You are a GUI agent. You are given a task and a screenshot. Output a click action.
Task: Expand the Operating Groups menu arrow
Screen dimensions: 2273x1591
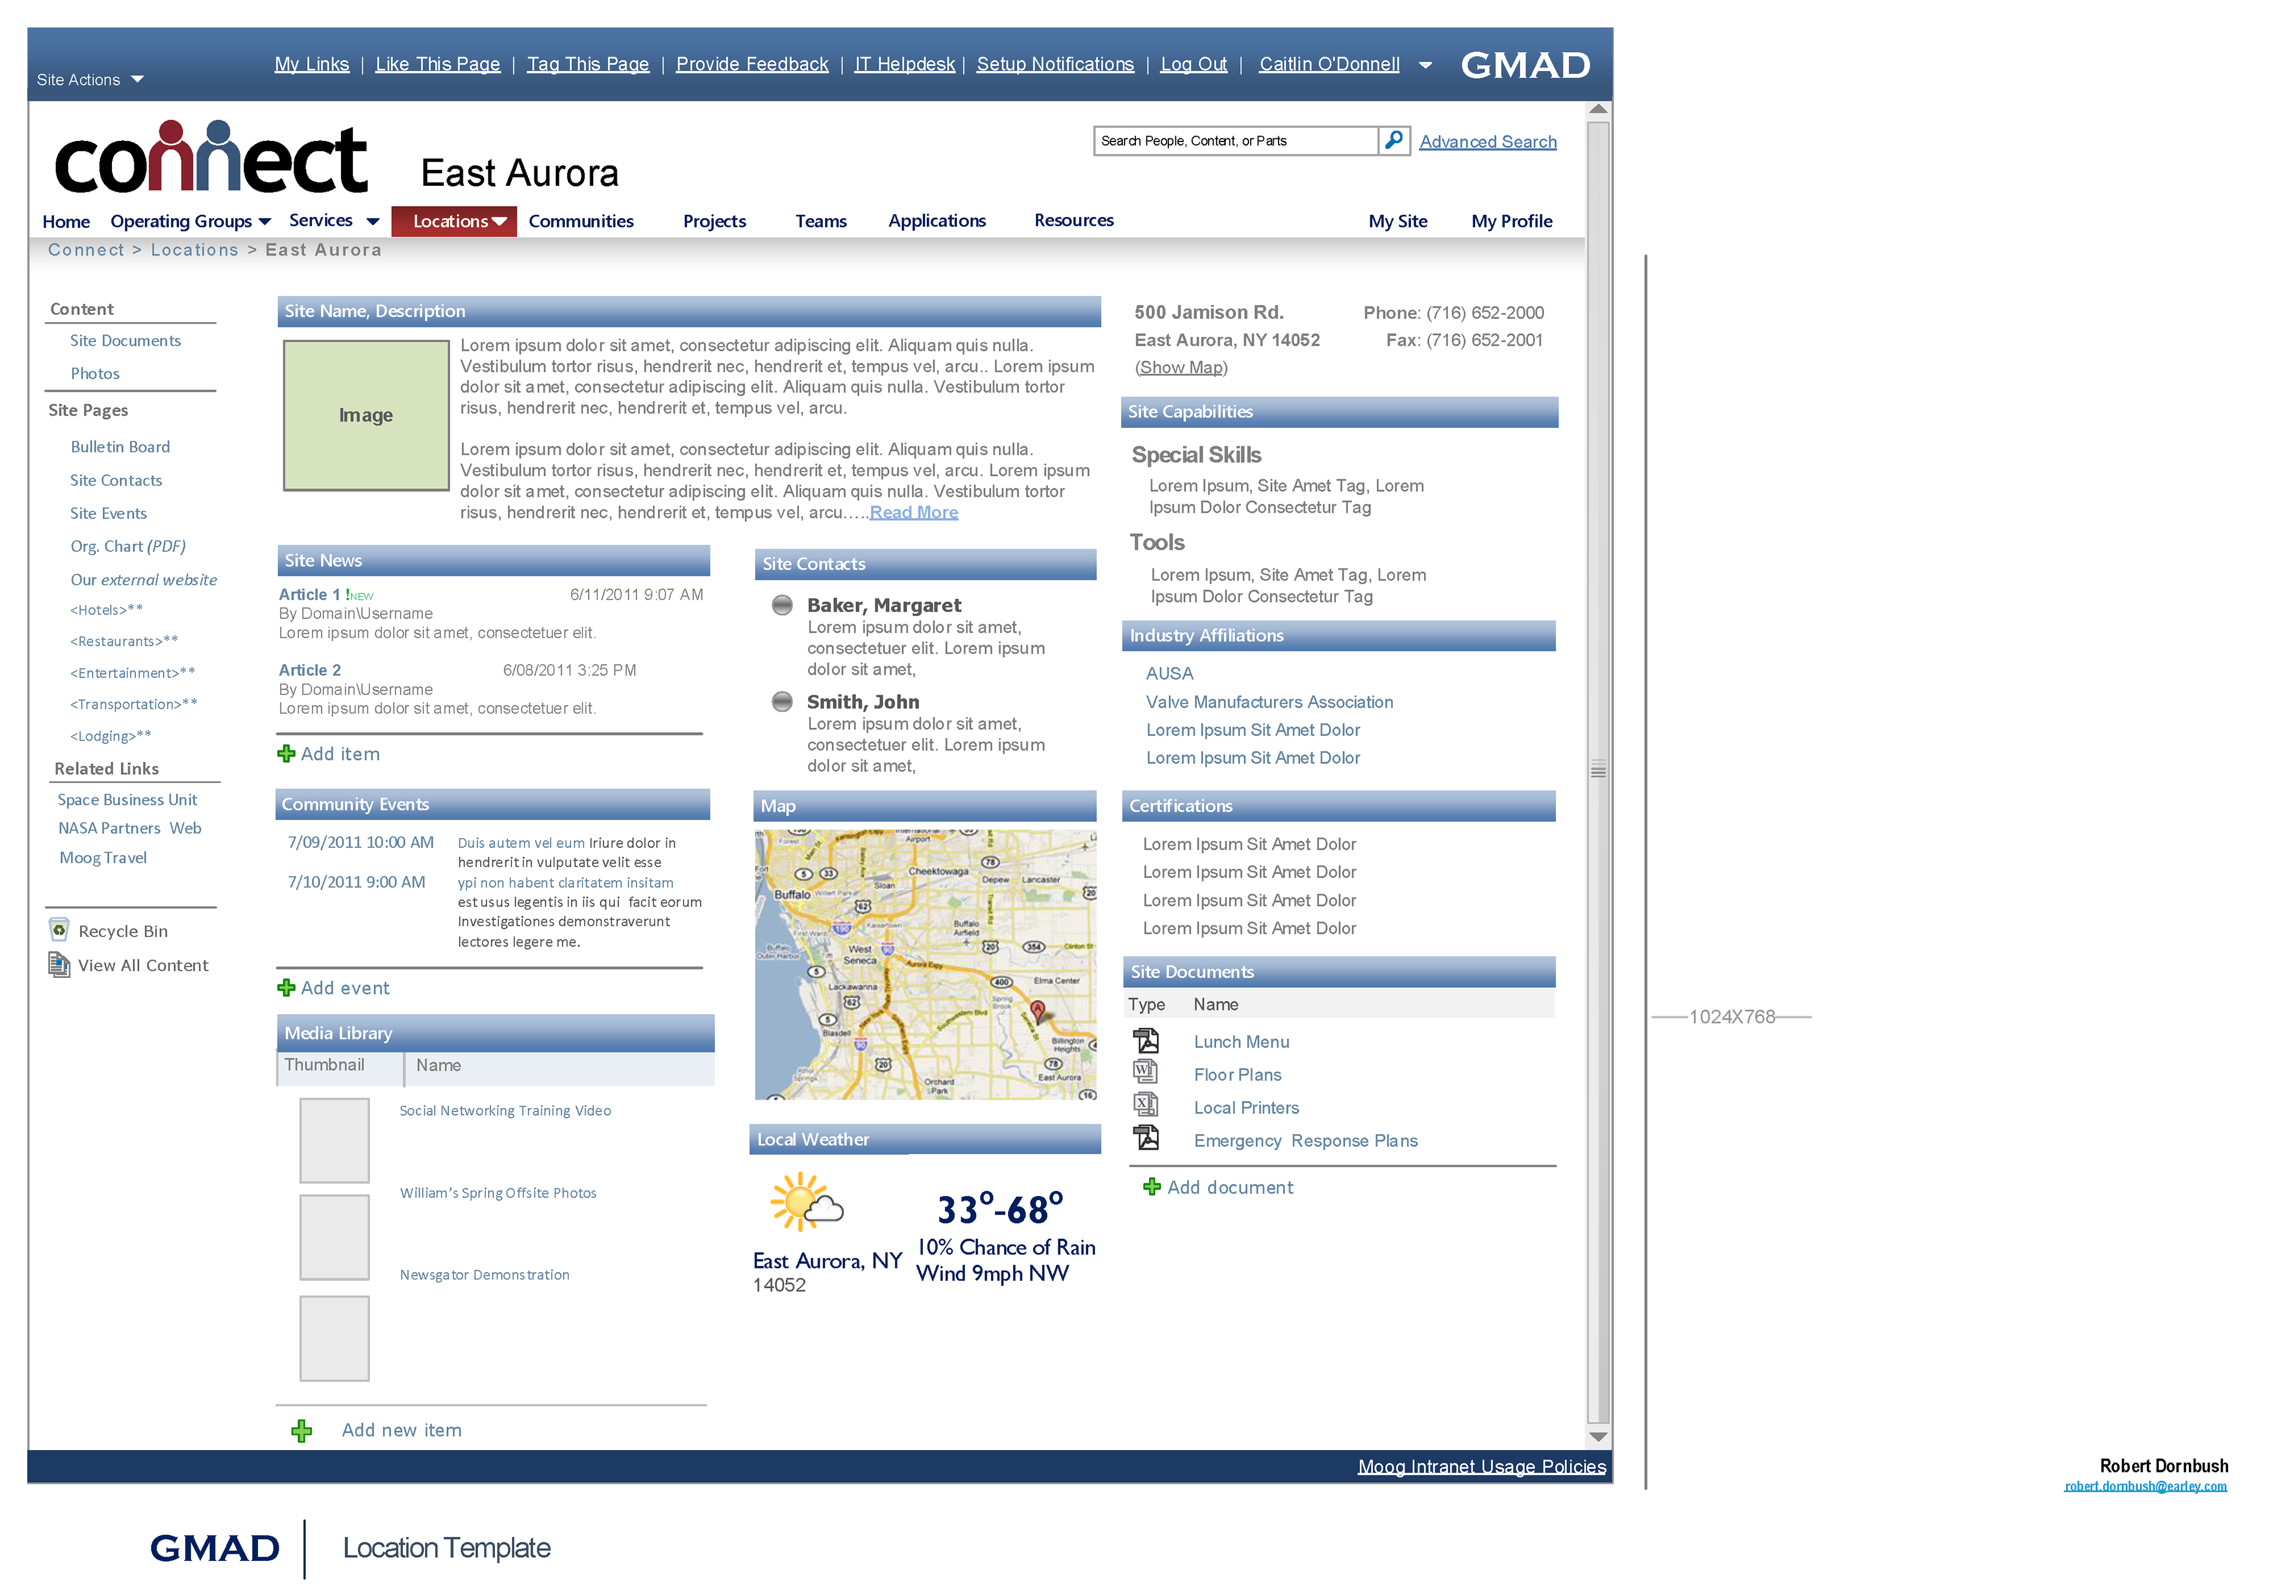(x=265, y=222)
